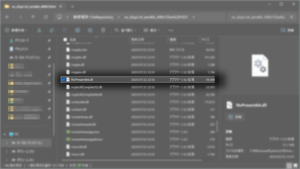Click the NvPresent64.dll file icon
Screen dimensions: 300x169
(68, 79)
